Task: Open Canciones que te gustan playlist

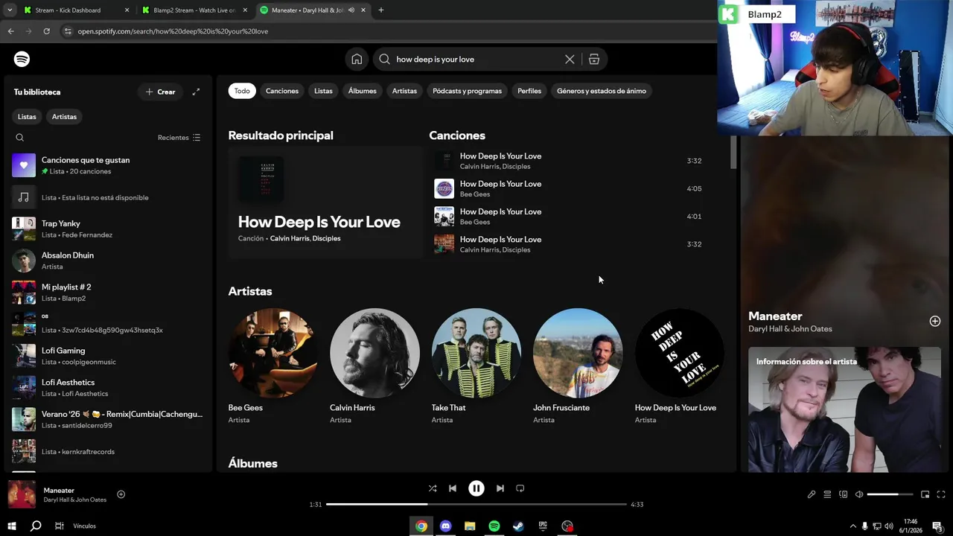Action: point(108,165)
